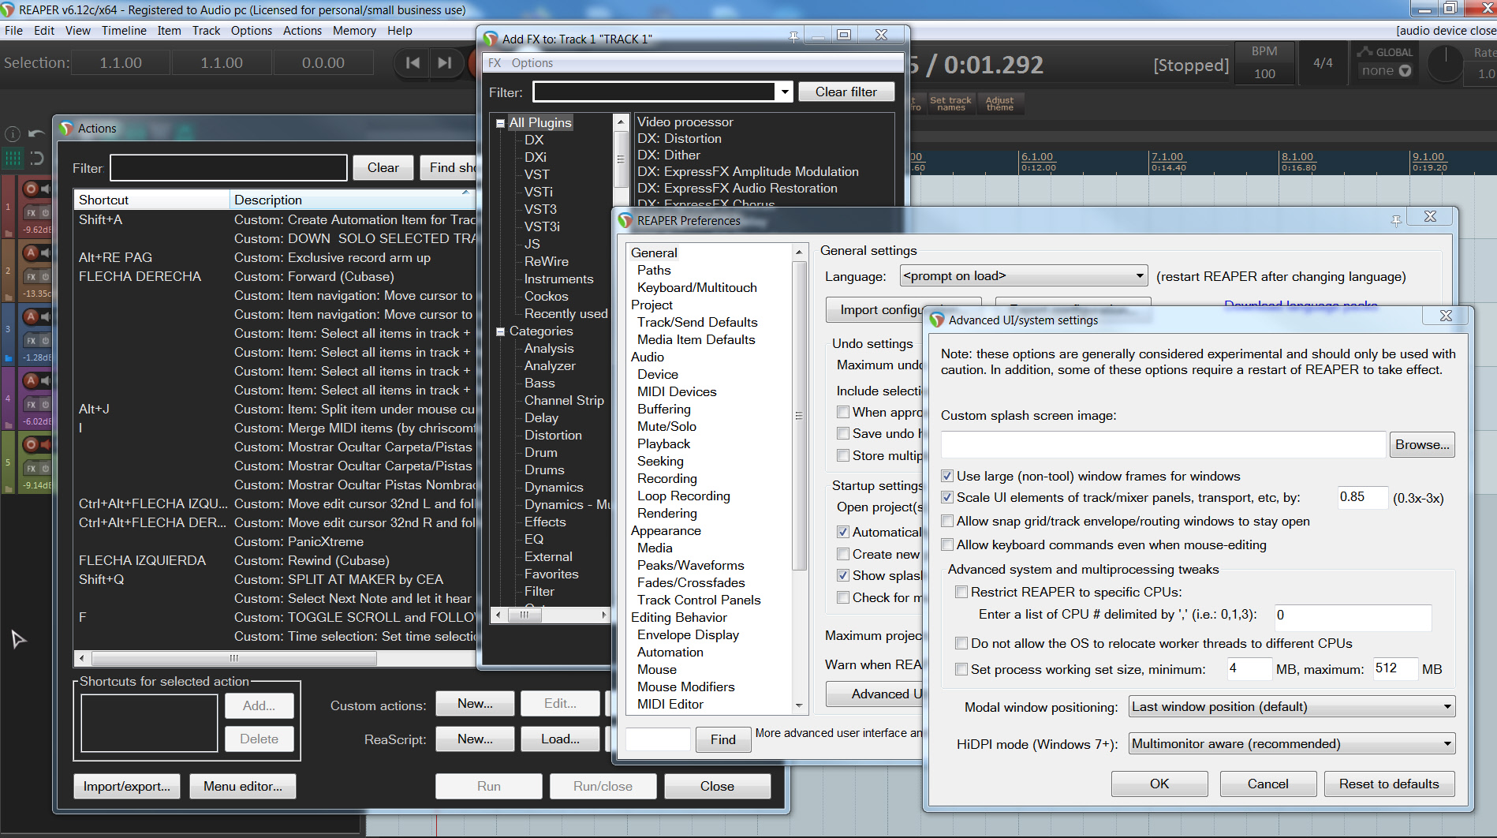Click the folder icon on track 1
This screenshot has height=838, width=1497.
pyautogui.click(x=9, y=233)
